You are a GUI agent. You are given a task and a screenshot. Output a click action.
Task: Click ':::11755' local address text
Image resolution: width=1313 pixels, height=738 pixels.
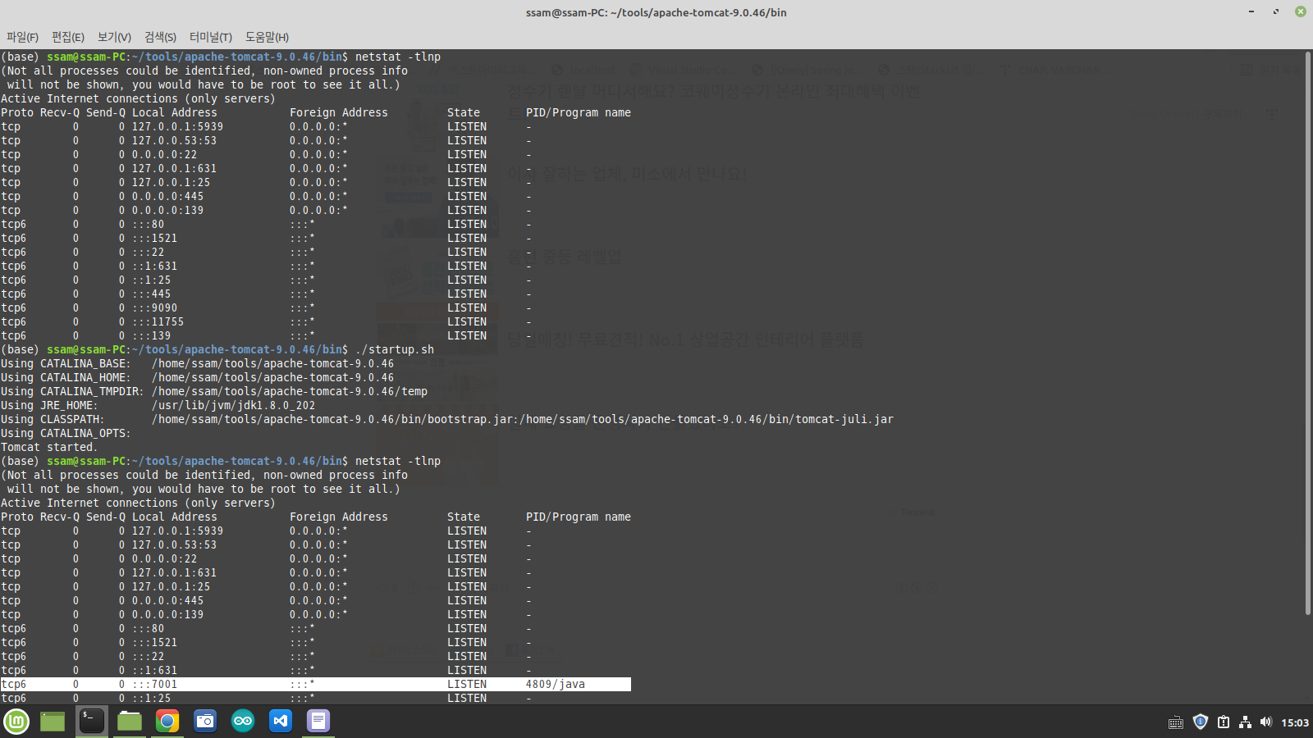pyautogui.click(x=158, y=321)
